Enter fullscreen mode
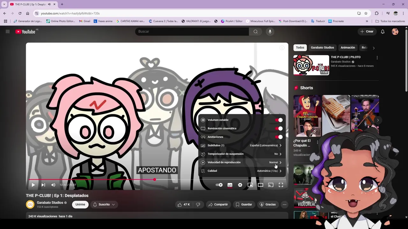Image resolution: width=408 pixels, height=229 pixels. click(281, 185)
